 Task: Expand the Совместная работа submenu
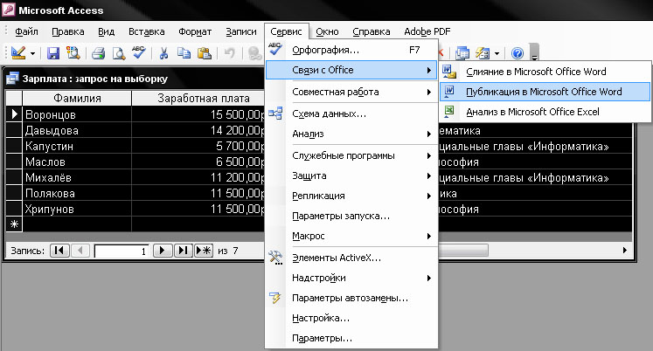351,92
